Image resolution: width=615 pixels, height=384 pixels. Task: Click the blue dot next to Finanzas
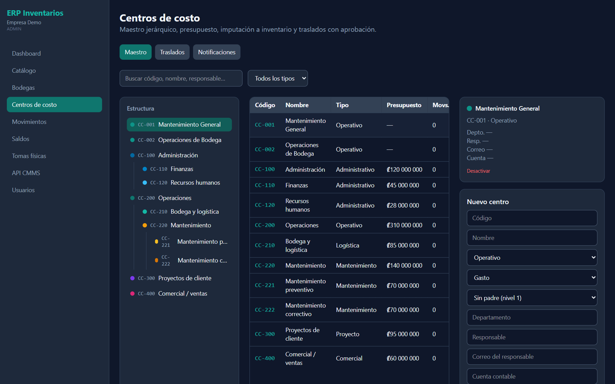pyautogui.click(x=145, y=169)
